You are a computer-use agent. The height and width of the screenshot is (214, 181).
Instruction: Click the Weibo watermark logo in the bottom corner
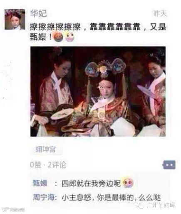(x=6, y=209)
